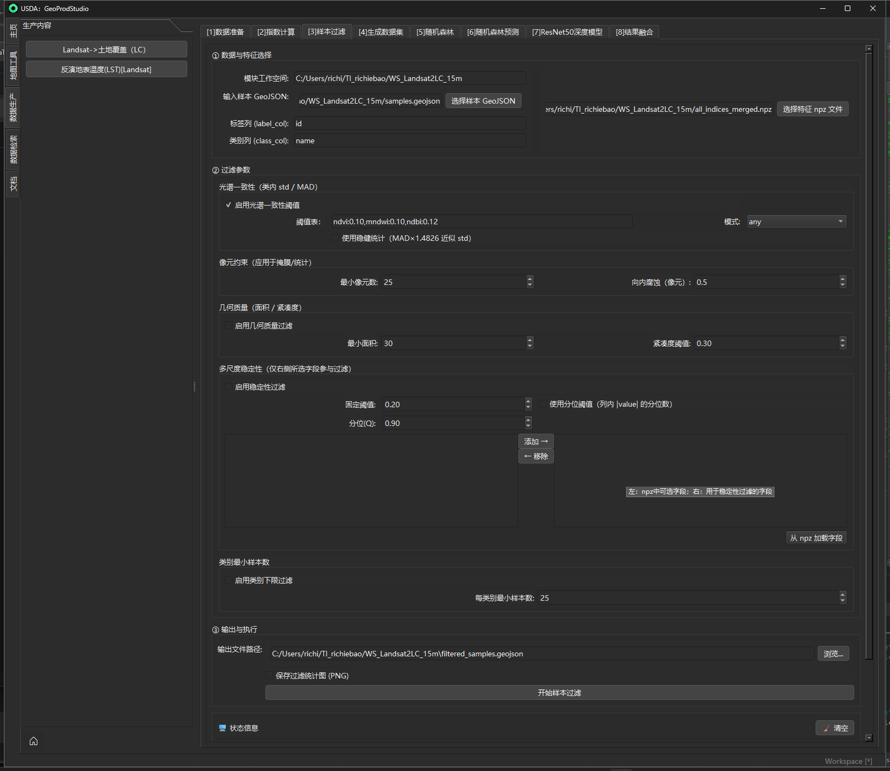890x771 pixels.
Task: Click the 添加 → button
Action: click(536, 441)
